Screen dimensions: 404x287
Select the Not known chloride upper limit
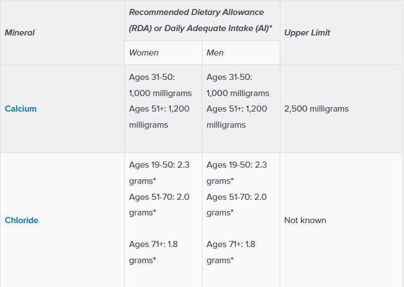point(305,220)
